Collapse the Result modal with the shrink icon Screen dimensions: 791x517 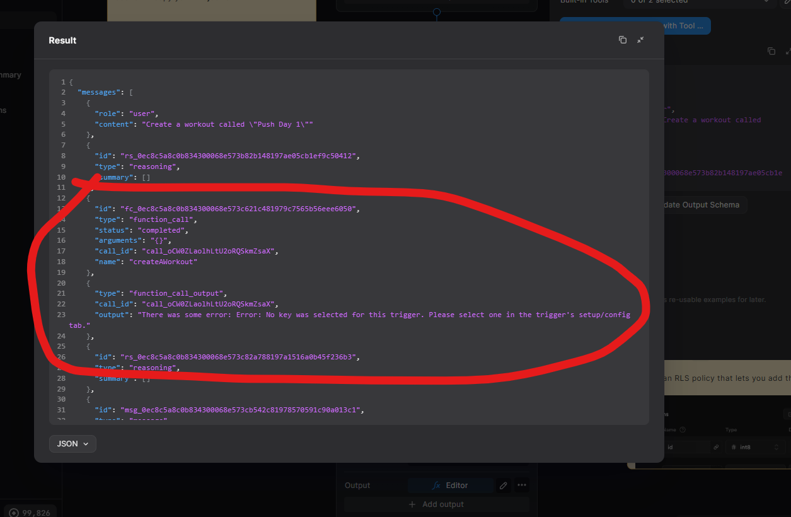640,40
